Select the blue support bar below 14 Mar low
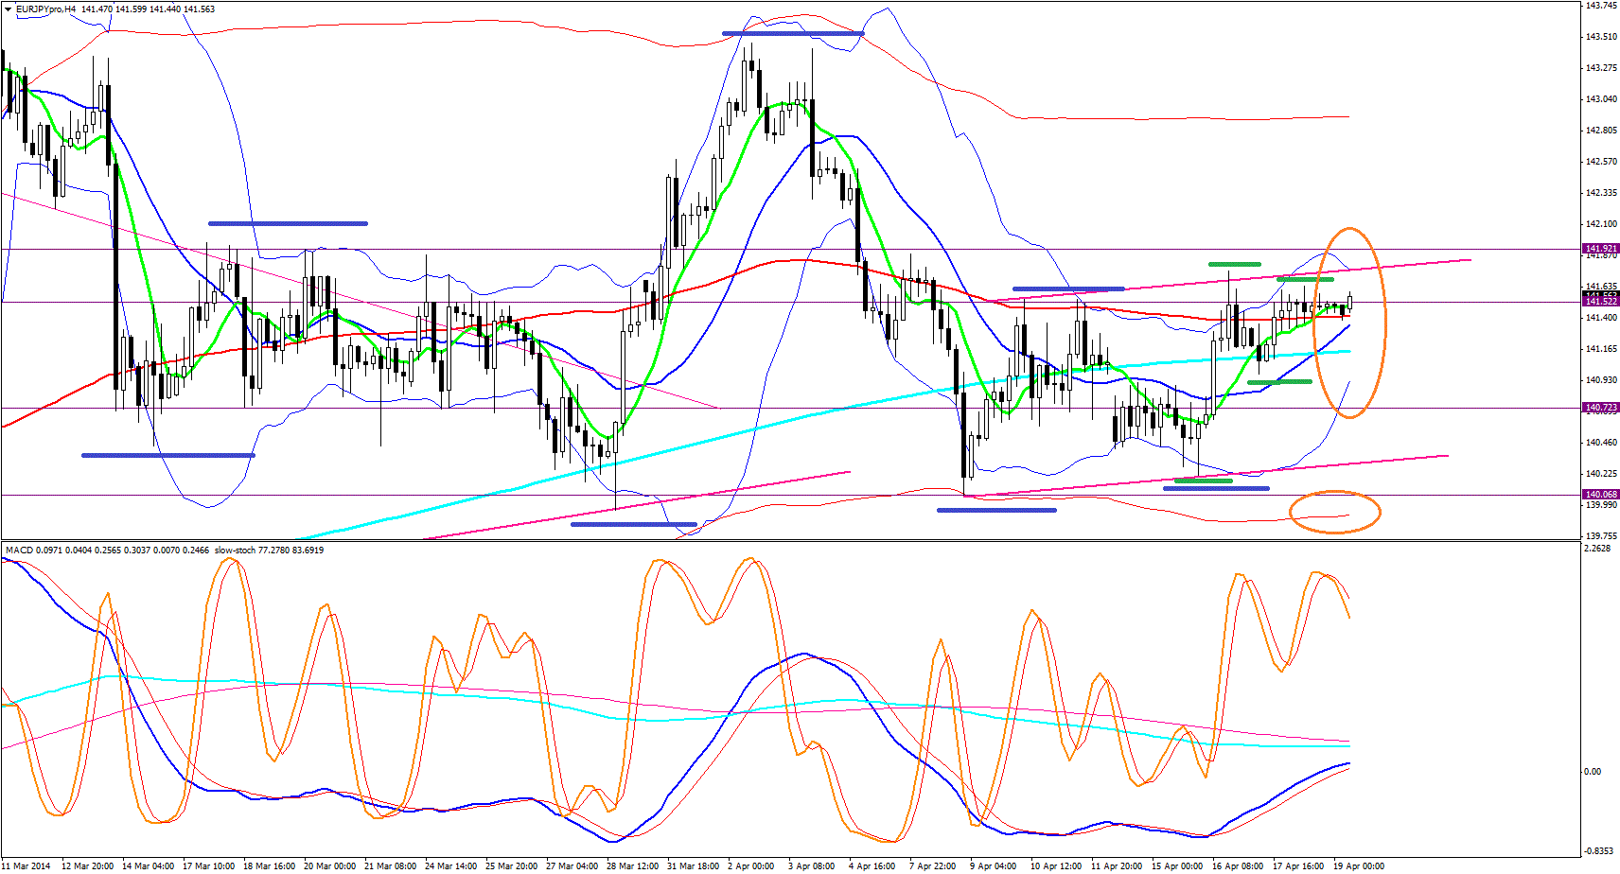The height and width of the screenshot is (874, 1620). pos(167,456)
